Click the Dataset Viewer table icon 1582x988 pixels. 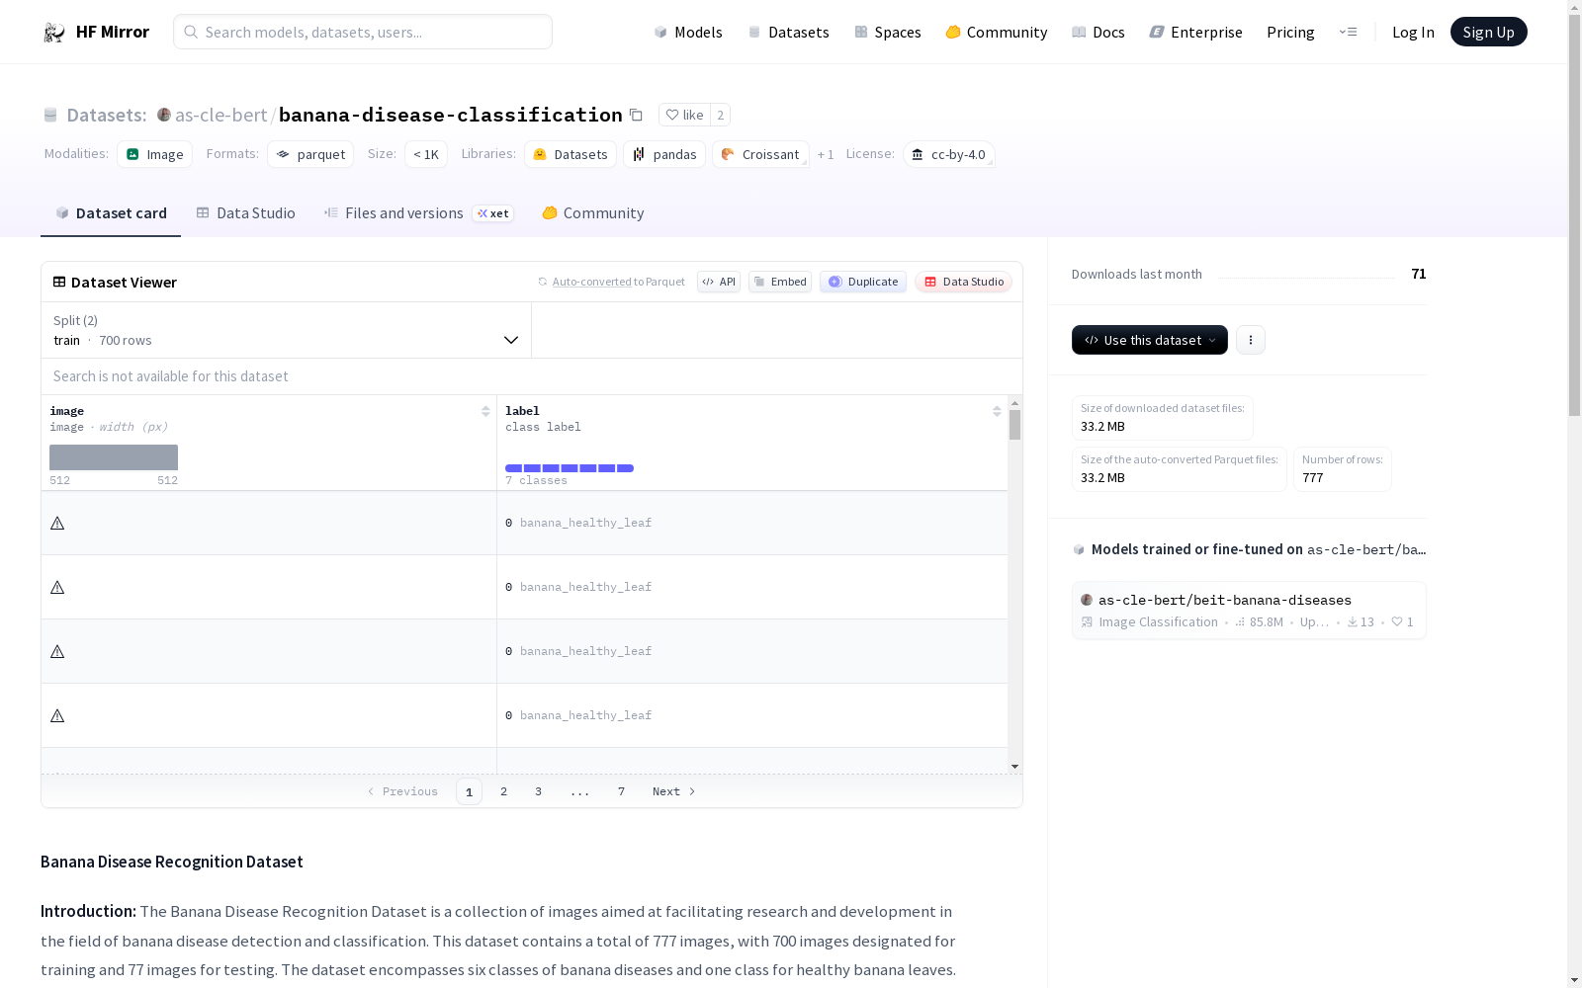(59, 282)
